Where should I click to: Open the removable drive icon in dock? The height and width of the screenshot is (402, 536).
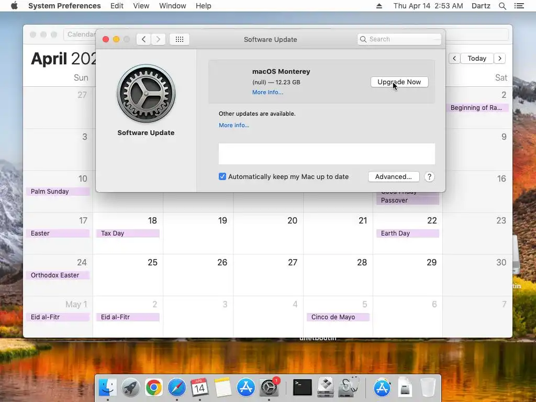tap(405, 387)
